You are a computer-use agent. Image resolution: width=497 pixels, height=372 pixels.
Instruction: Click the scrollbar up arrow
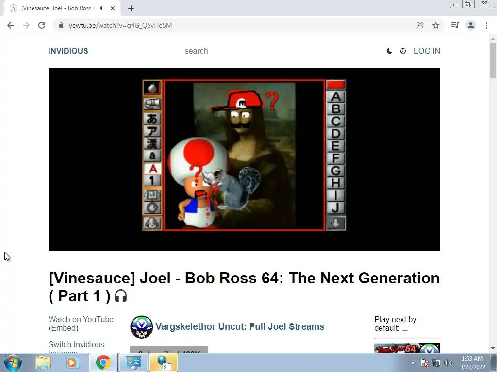[493, 39]
